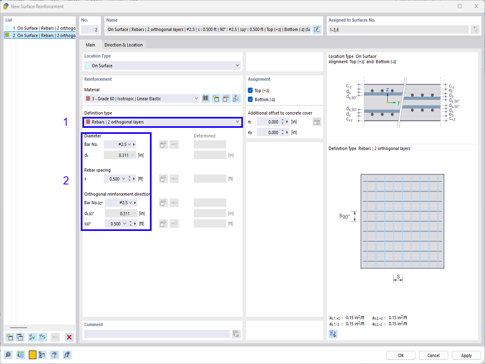This screenshot has width=485, height=364.
Task: Open units and decimals 0.00 icon
Action: click(20, 355)
